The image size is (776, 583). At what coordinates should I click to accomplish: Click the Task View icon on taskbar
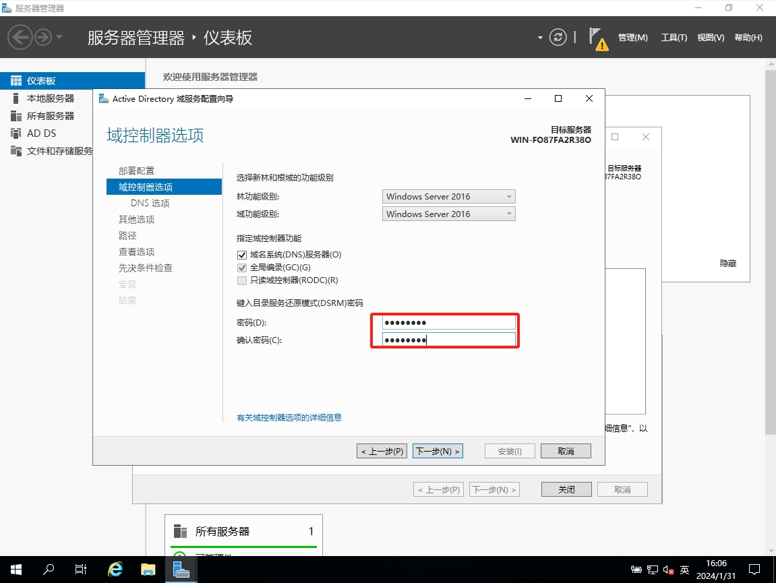[81, 570]
